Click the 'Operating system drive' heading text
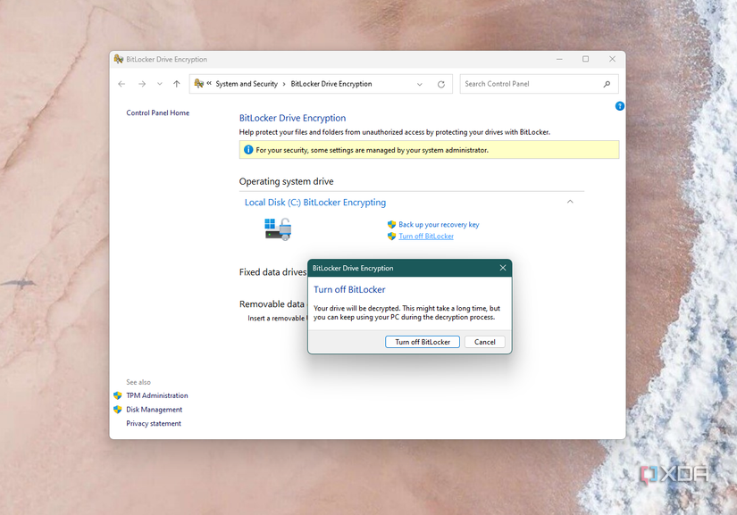 pyautogui.click(x=286, y=181)
